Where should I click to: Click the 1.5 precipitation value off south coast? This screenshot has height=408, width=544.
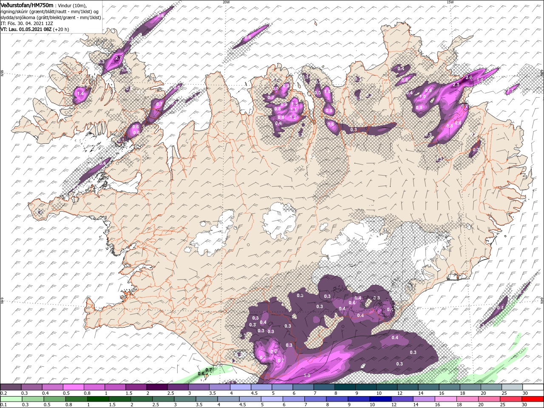307,376
